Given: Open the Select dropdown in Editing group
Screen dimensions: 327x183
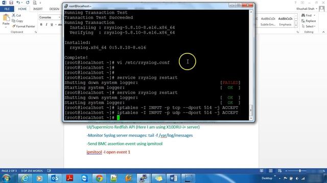Looking at the screenshot, I should [x=309, y=26].
